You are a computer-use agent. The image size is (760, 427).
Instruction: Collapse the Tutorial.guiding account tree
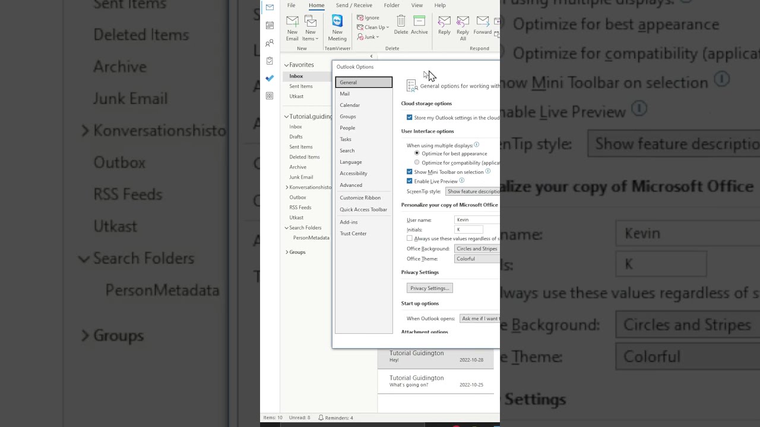pos(286,117)
